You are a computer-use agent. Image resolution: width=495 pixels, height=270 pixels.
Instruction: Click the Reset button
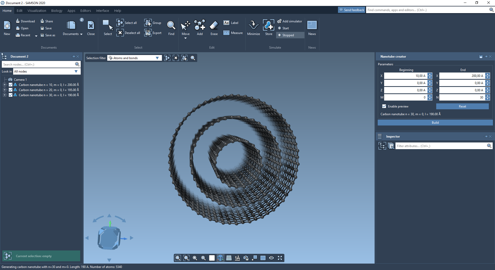coord(462,106)
